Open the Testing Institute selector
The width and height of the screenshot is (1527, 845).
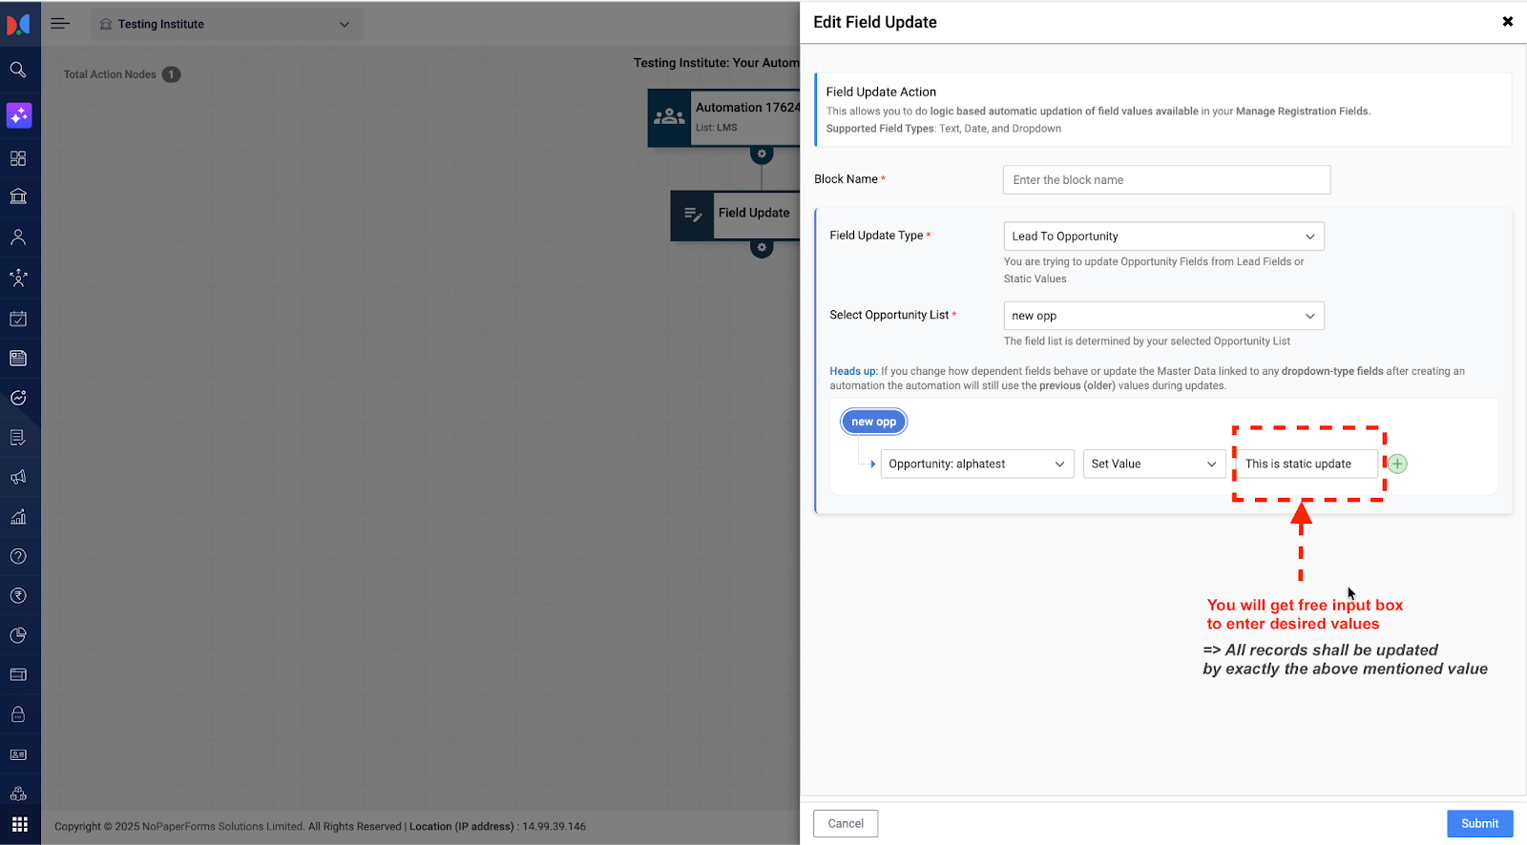(x=226, y=25)
